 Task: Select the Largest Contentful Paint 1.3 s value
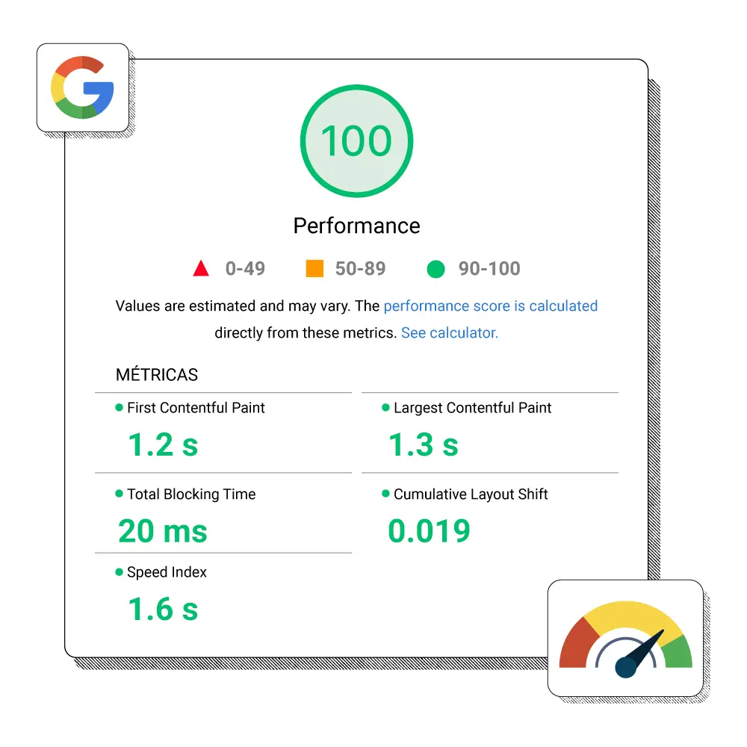(423, 445)
